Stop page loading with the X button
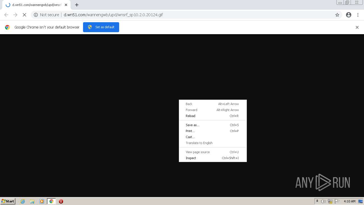 (x=24, y=15)
